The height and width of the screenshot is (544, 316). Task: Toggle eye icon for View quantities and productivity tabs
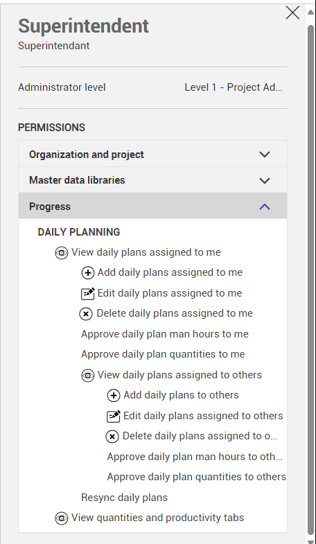[x=62, y=518]
